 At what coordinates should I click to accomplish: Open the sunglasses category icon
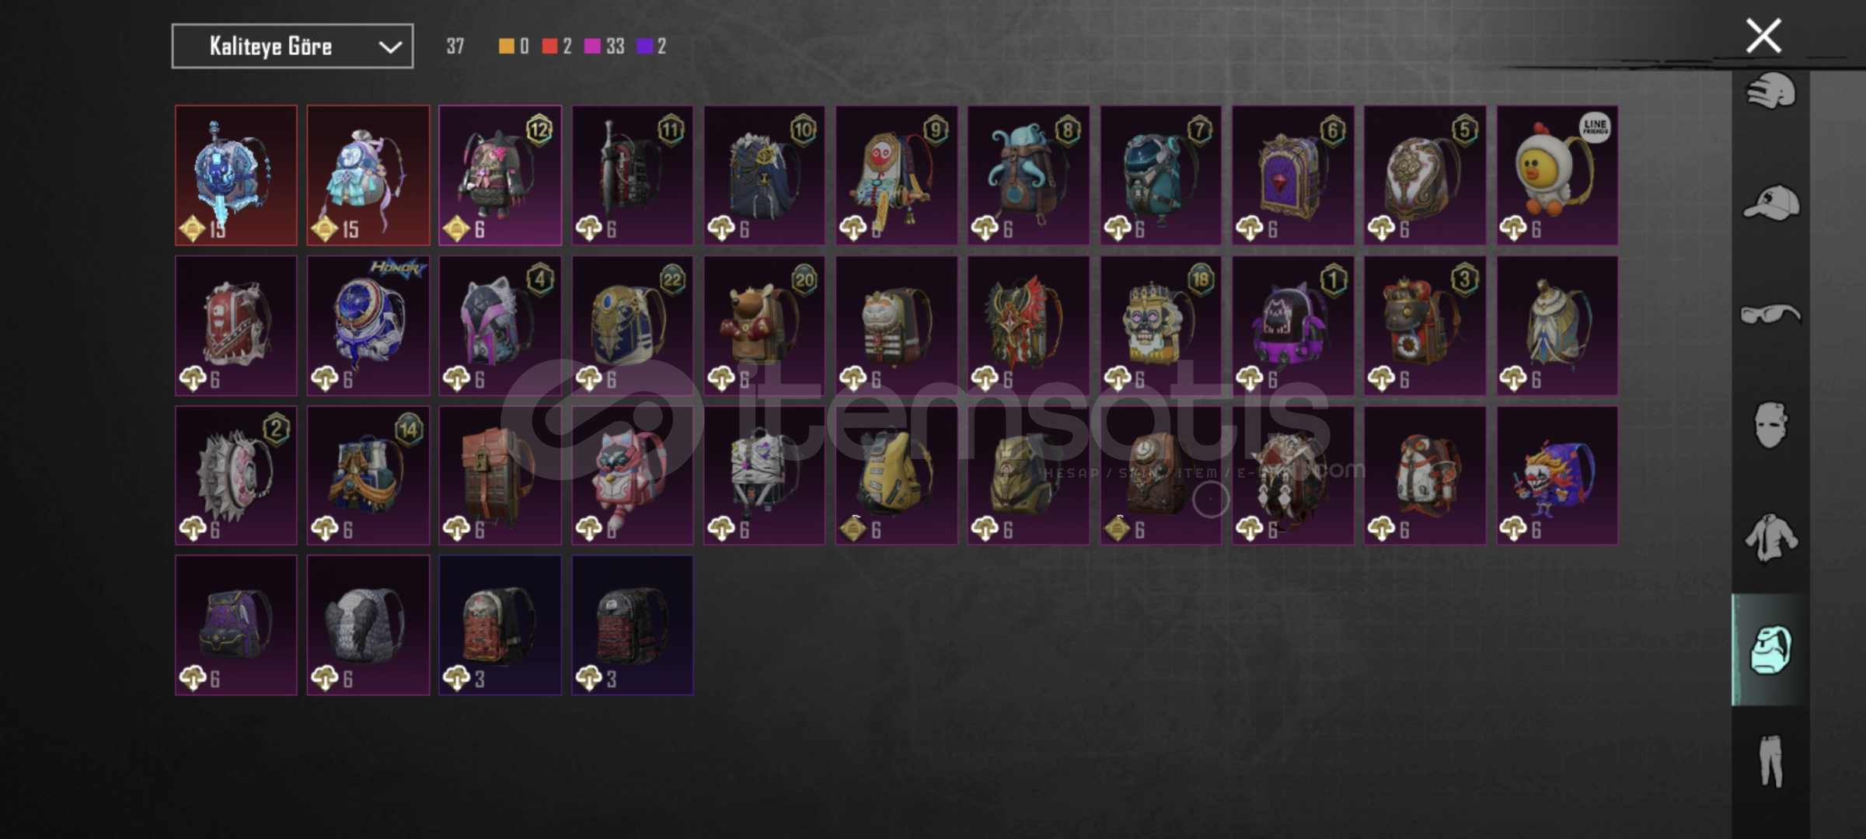click(x=1770, y=314)
